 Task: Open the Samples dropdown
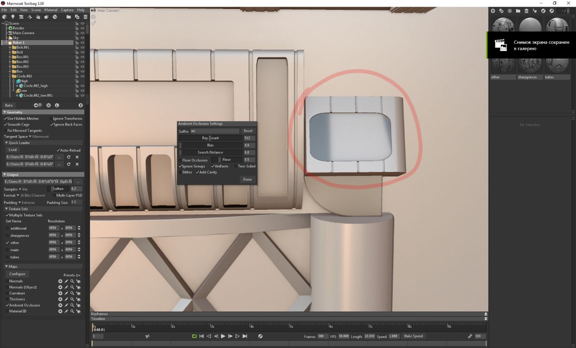tap(16, 189)
